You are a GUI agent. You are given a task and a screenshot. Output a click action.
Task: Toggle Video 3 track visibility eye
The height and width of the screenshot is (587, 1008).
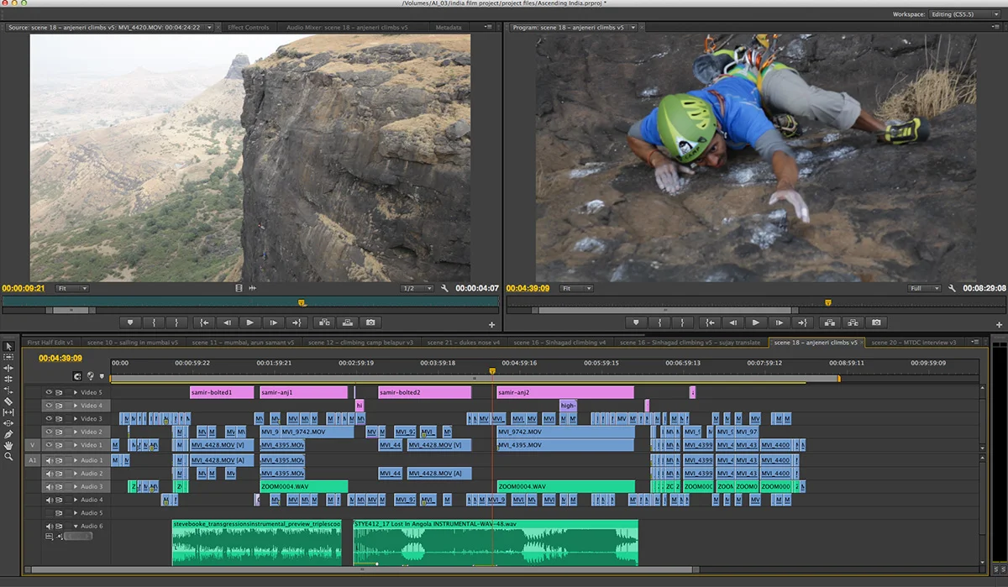point(49,419)
